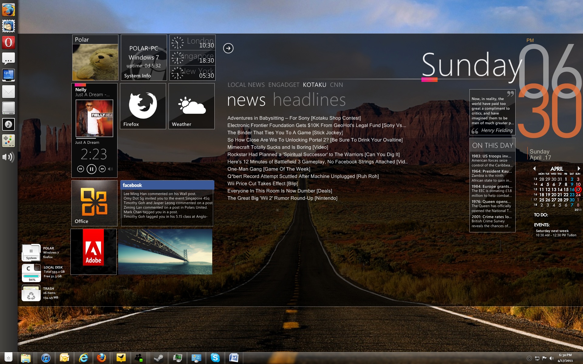Go back to the previous track
Viewport: 583px width, 364px height.
[x=80, y=169]
